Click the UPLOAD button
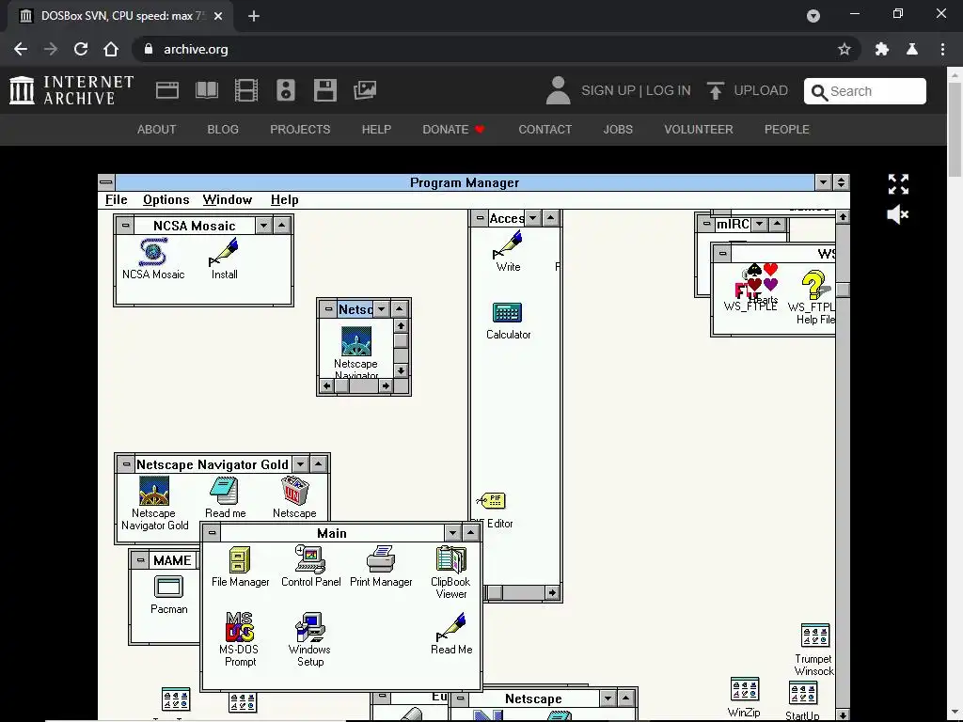Screen dimensions: 963x722 [x=748, y=91]
